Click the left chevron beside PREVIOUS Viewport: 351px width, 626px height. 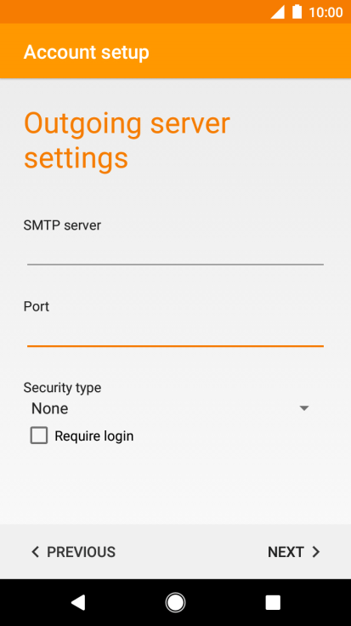(36, 552)
